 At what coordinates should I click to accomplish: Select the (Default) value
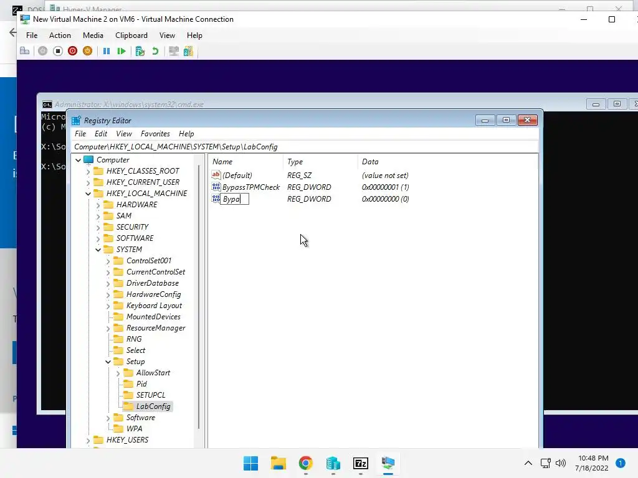tap(237, 175)
